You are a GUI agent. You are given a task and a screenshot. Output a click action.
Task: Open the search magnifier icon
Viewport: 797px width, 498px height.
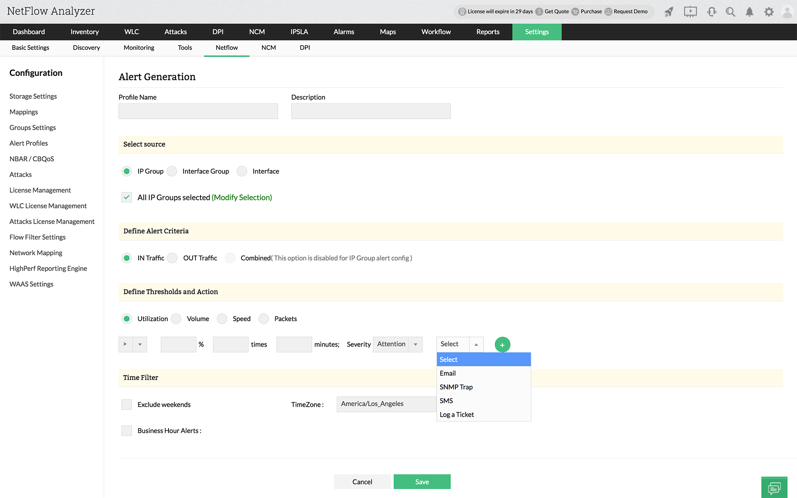pyautogui.click(x=730, y=12)
